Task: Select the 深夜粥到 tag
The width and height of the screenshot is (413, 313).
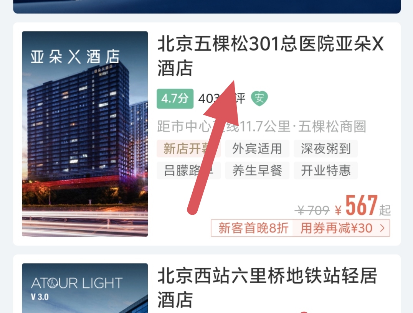Action: (x=325, y=149)
